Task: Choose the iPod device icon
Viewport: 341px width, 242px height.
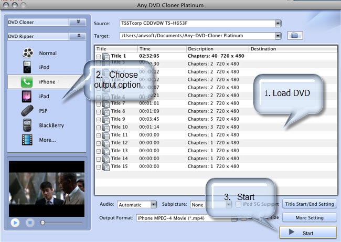Action: coord(27,67)
